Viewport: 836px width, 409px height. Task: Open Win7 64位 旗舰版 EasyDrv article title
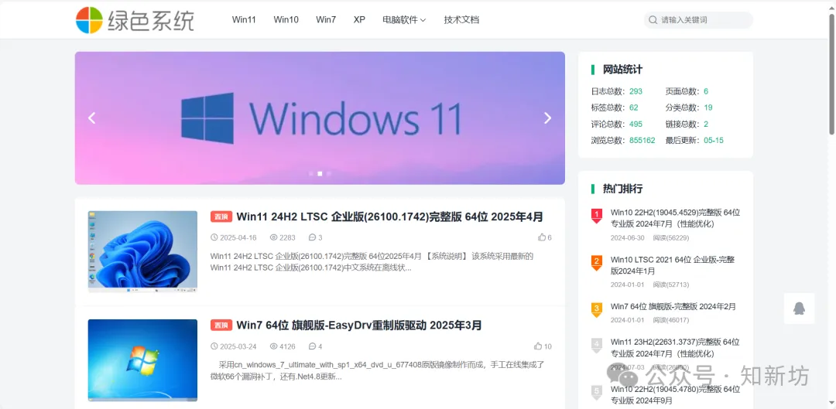359,325
